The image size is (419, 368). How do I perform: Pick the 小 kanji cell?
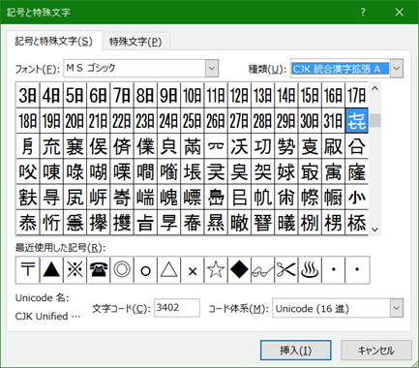coord(357,198)
